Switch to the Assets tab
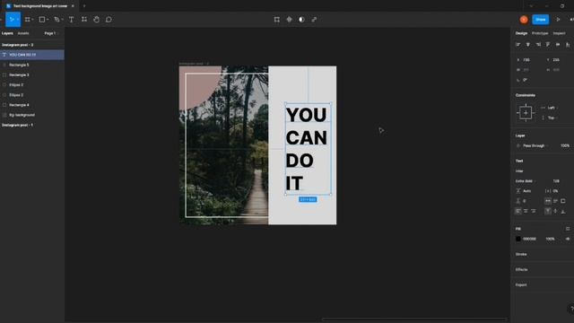 coord(23,33)
